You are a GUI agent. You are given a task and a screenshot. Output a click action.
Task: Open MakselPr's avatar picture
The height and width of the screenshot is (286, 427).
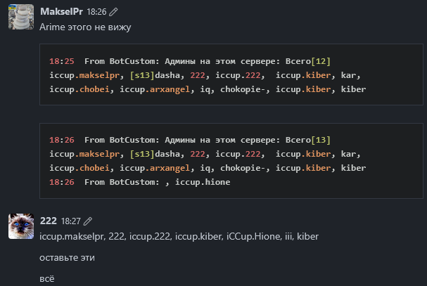[x=21, y=17]
